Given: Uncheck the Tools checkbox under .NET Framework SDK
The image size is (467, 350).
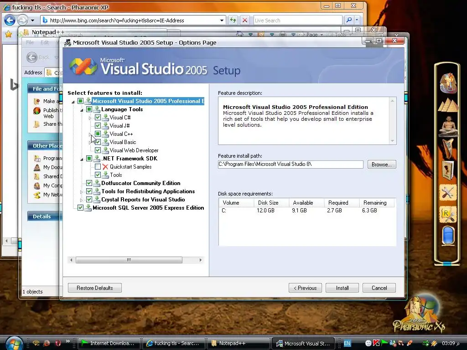Looking at the screenshot, I should click(98, 175).
